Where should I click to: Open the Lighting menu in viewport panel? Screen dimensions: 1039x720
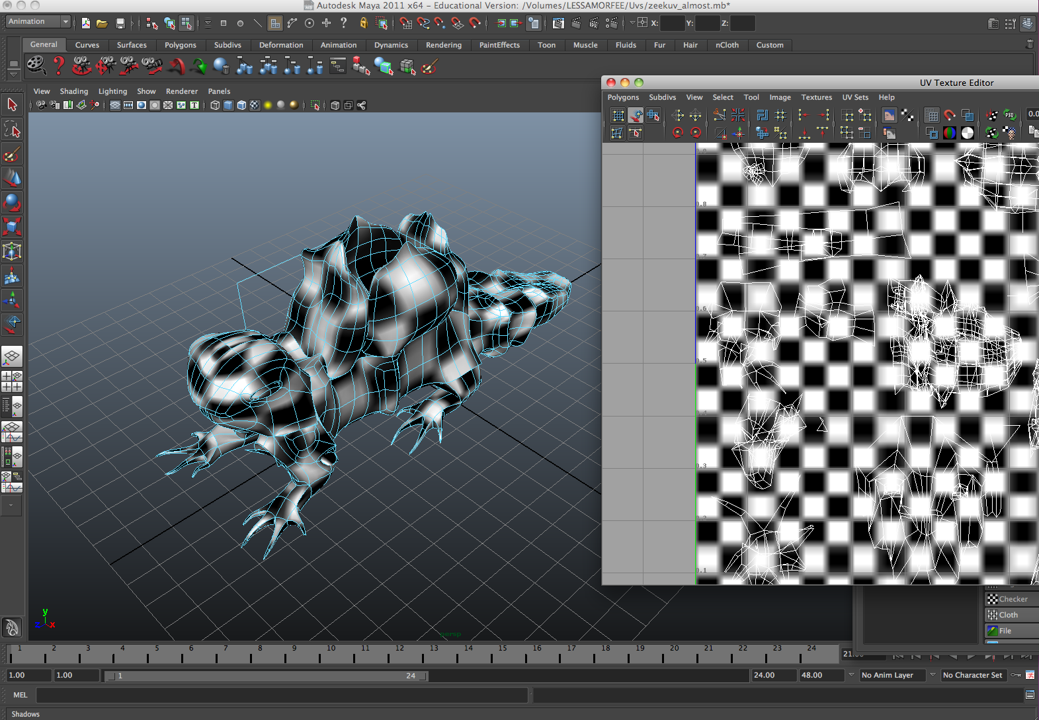click(112, 91)
